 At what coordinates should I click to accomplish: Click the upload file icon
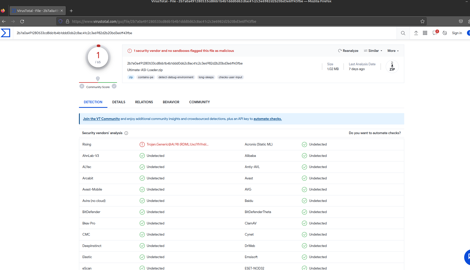pos(416,33)
